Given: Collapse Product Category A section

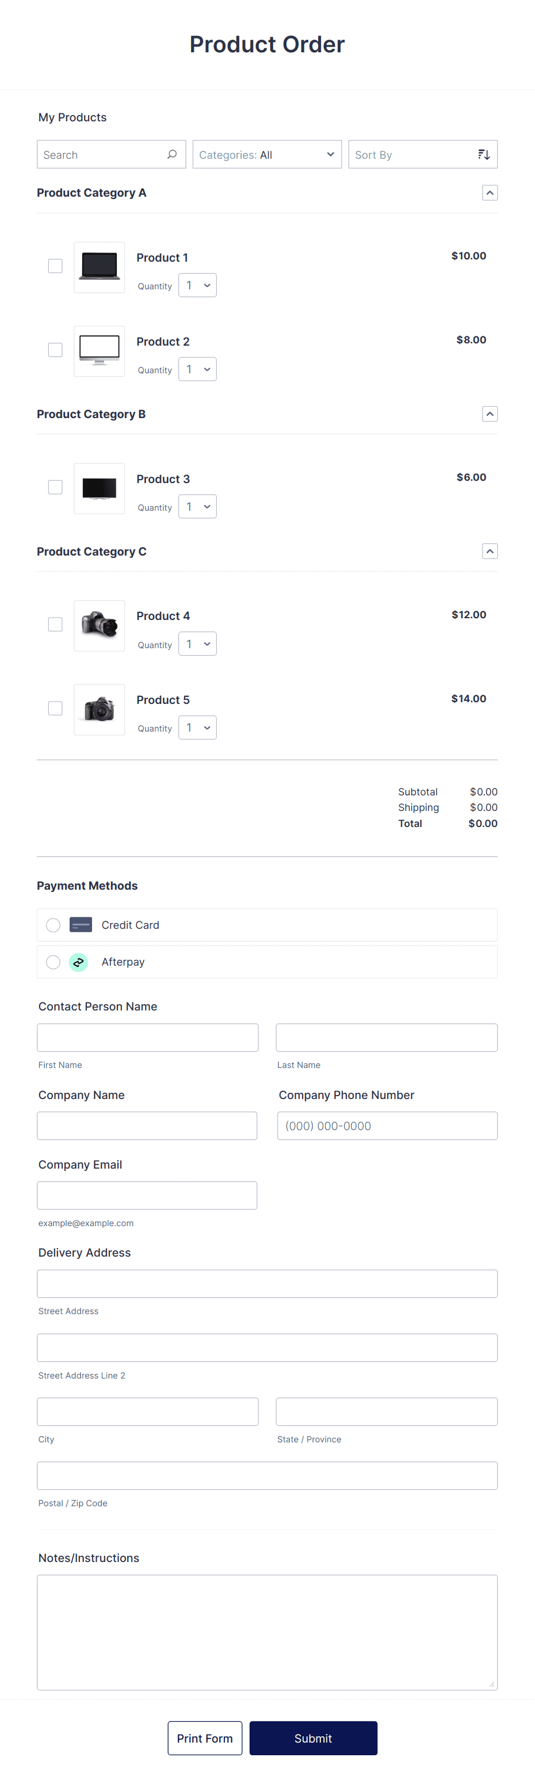Looking at the screenshot, I should tap(490, 193).
